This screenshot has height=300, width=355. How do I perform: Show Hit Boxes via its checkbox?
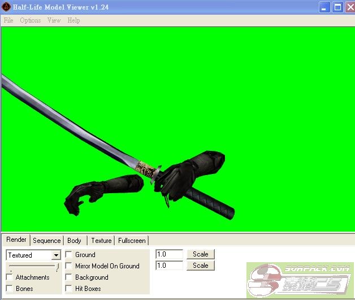point(69,289)
